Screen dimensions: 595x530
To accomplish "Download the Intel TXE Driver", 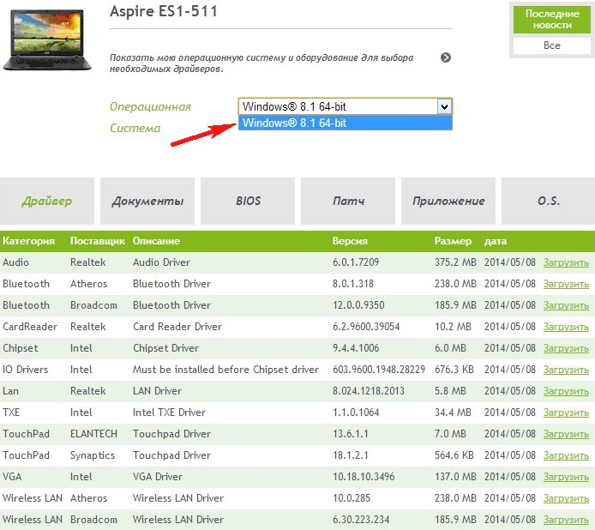I will click(x=566, y=413).
